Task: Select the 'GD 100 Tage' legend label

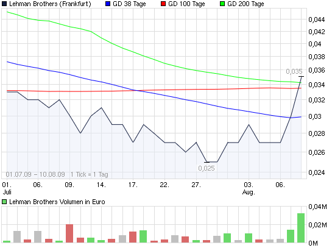Action: click(x=186, y=4)
